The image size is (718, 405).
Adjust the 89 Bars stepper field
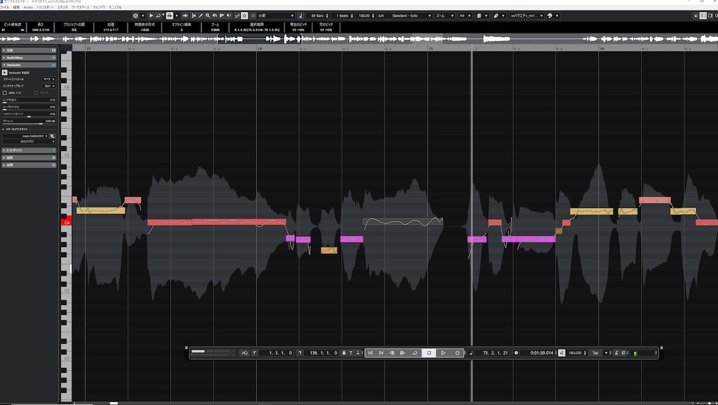[318, 15]
